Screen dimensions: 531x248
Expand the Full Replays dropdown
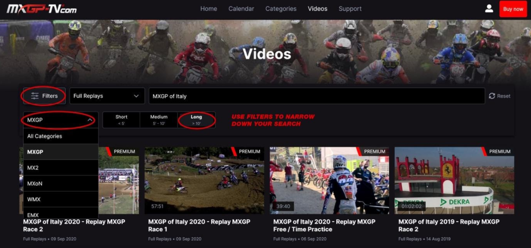point(107,96)
